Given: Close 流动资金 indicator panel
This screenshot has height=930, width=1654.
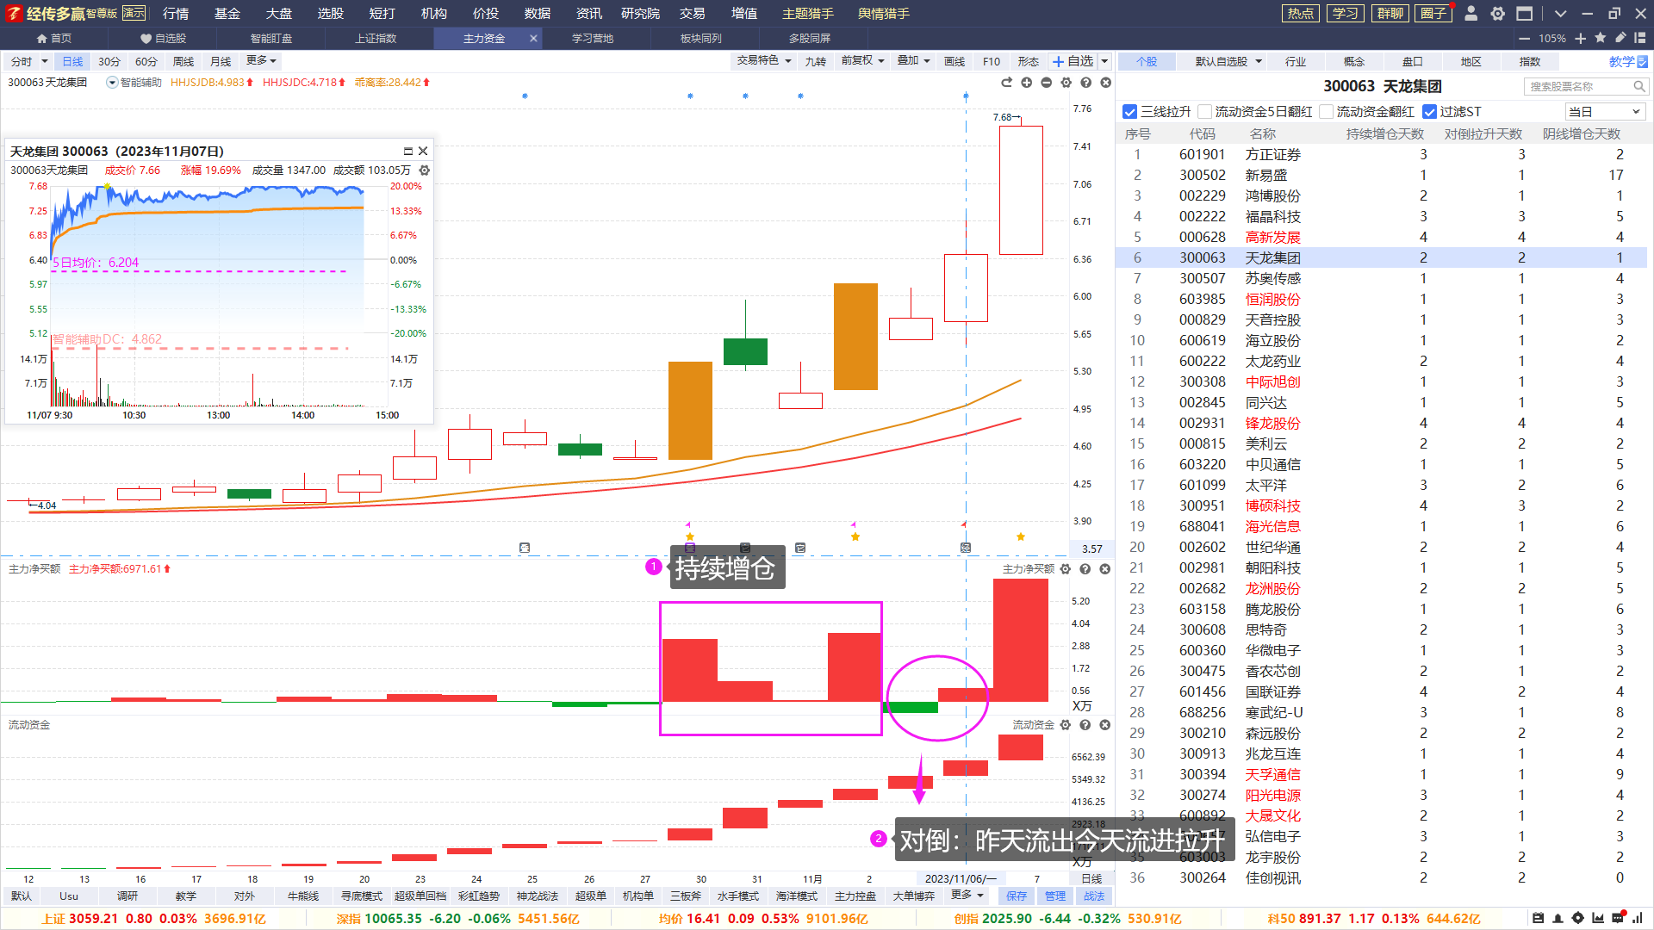Looking at the screenshot, I should click(1105, 725).
